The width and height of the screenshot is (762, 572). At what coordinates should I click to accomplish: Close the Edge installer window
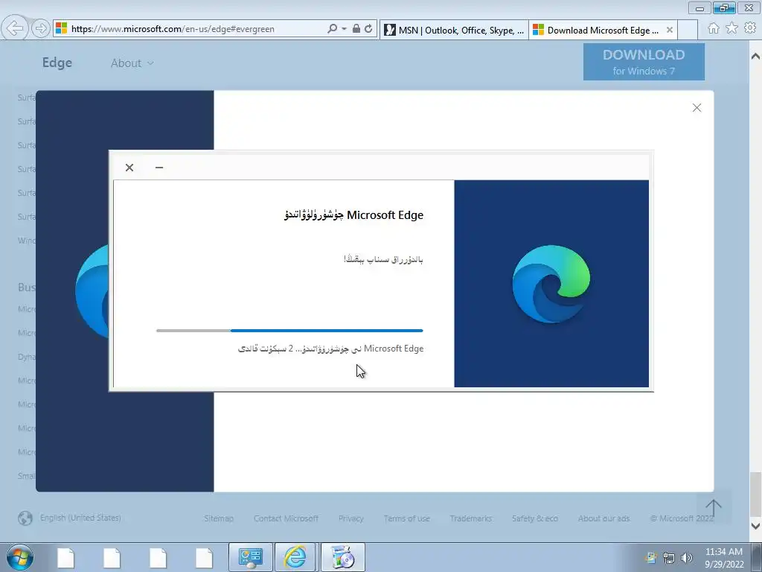(x=129, y=168)
